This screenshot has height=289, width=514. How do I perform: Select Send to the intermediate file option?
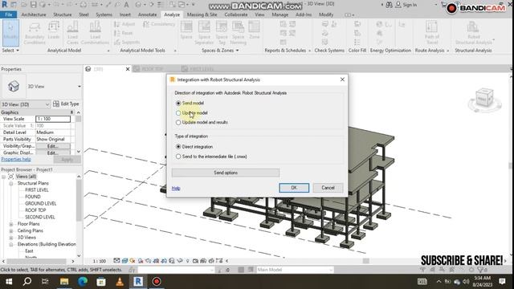point(178,157)
